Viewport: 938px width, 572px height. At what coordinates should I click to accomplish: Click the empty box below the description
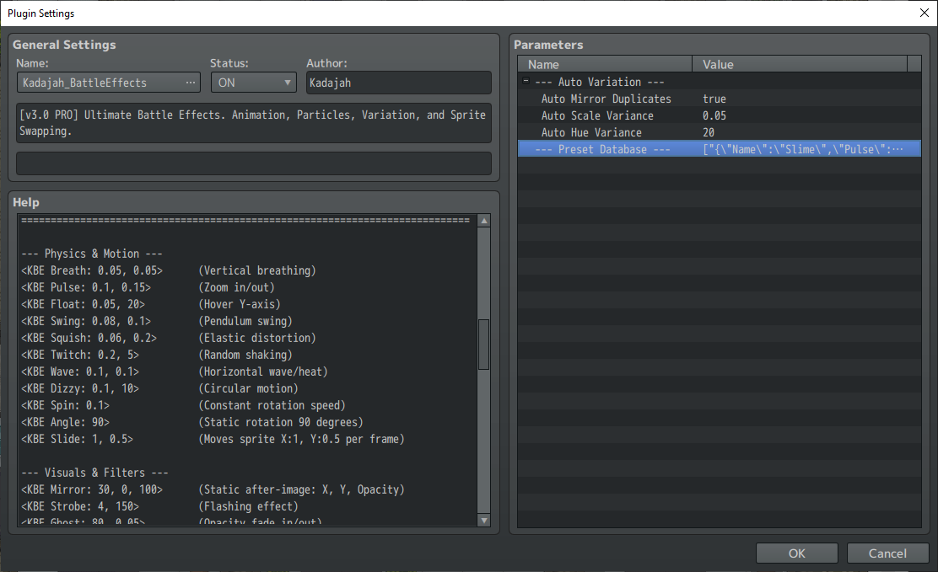tap(254, 163)
